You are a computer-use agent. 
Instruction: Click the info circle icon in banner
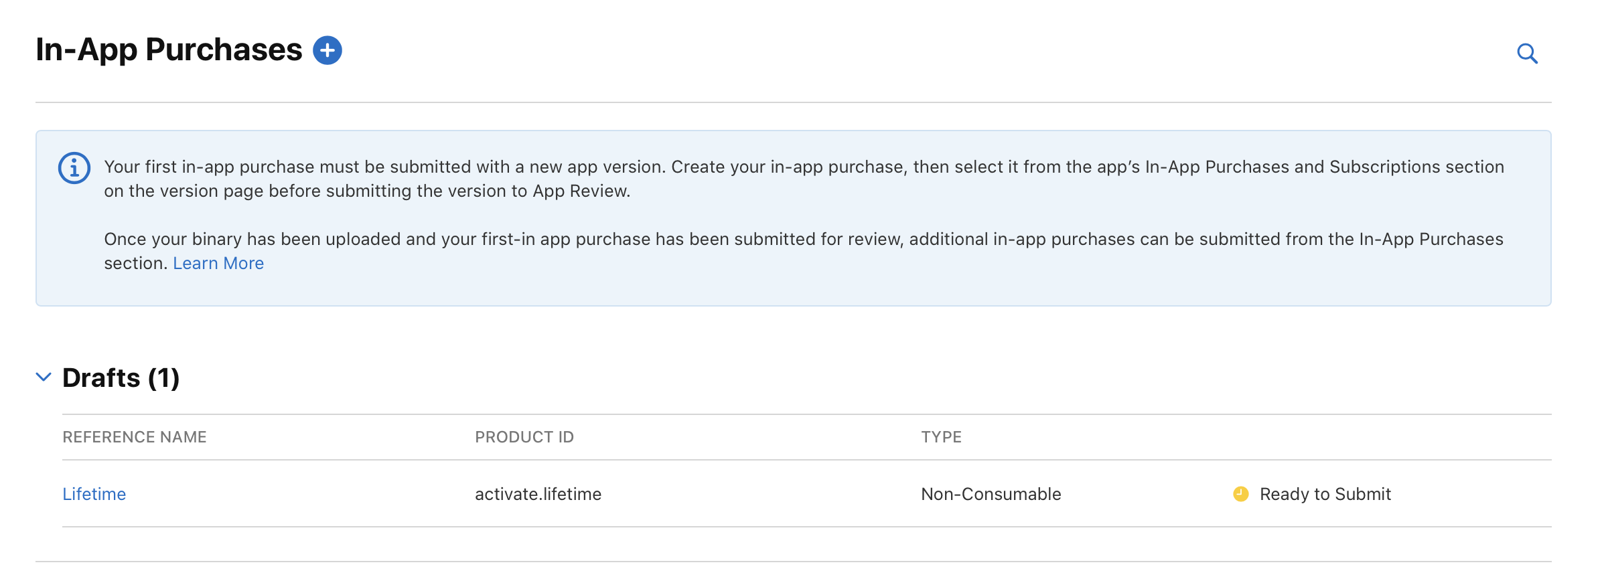point(74,167)
